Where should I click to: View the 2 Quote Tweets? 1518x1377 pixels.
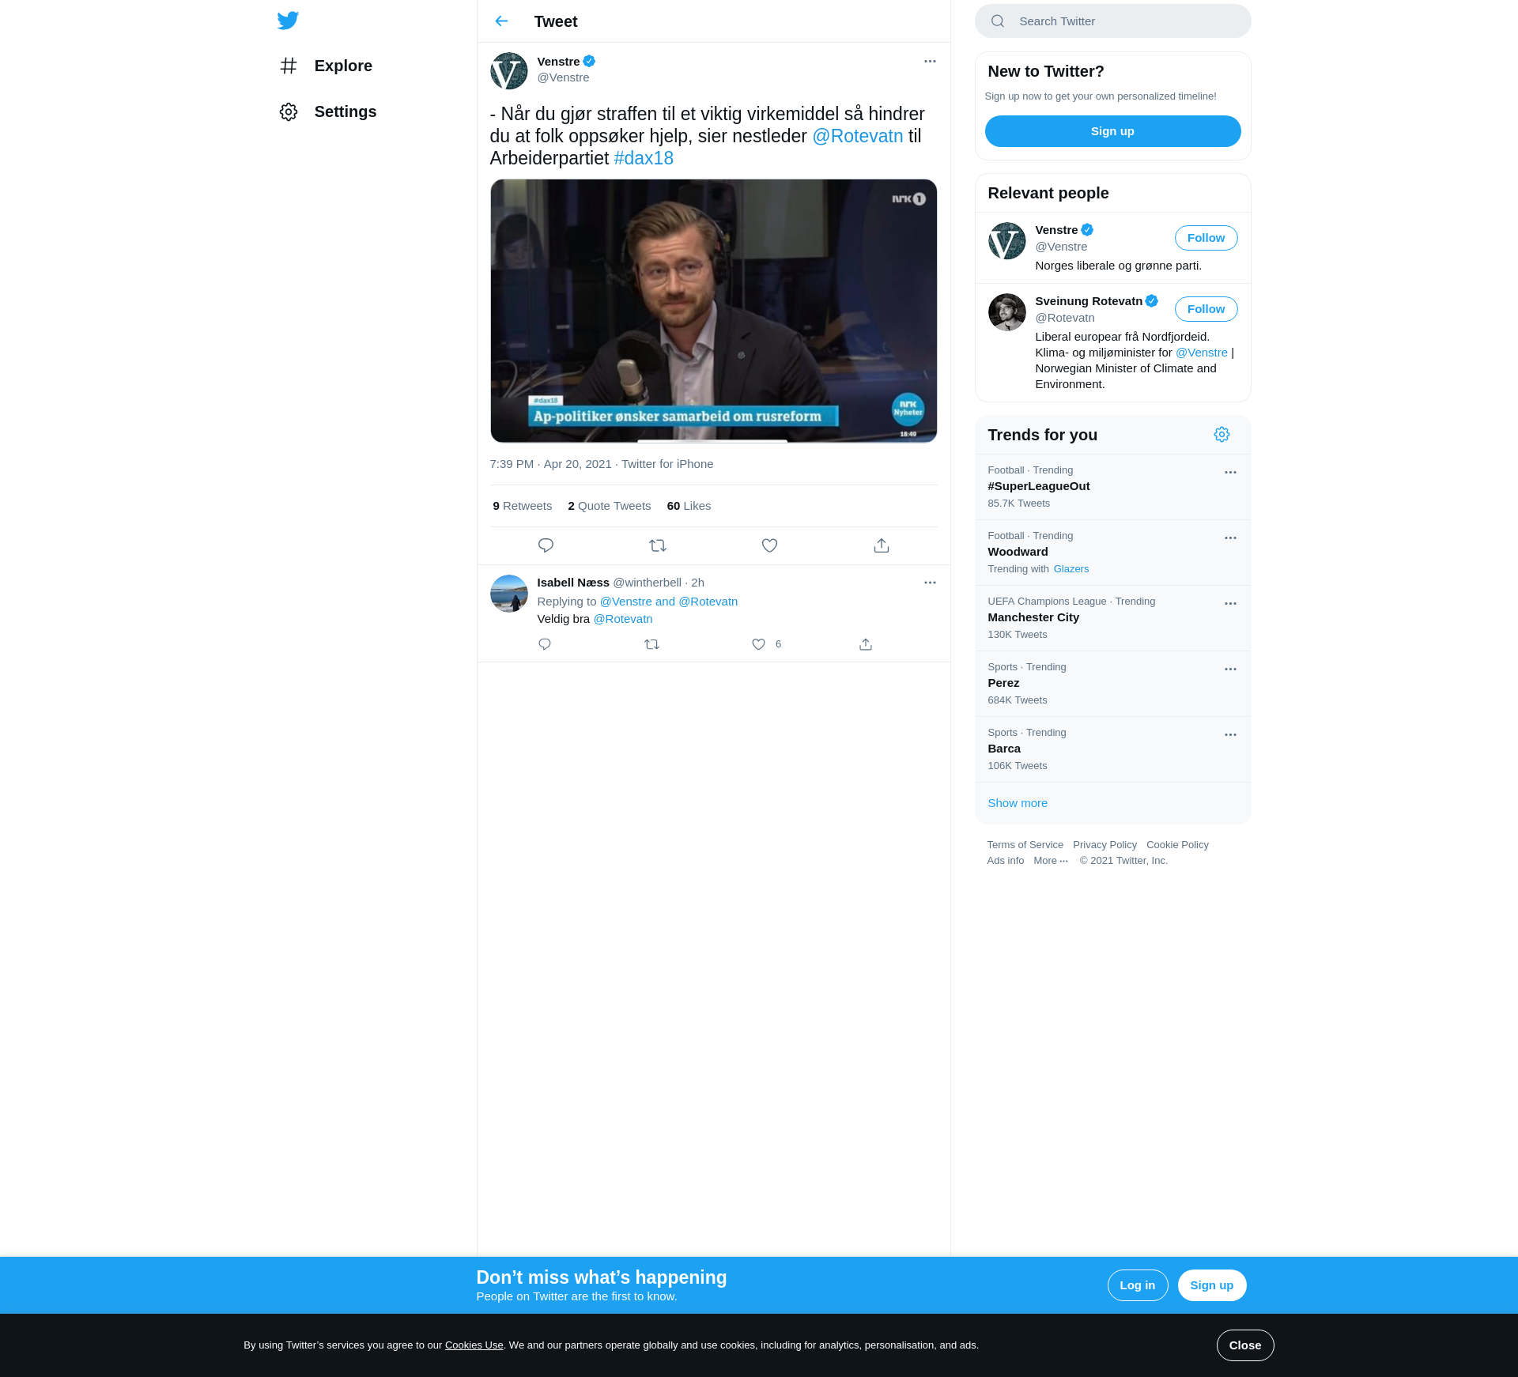pos(609,506)
